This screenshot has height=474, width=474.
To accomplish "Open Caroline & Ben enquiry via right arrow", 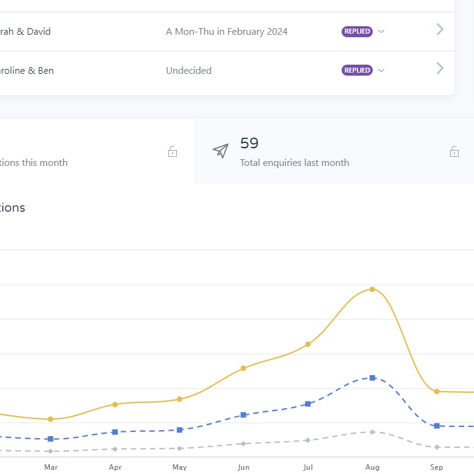I will 440,68.
